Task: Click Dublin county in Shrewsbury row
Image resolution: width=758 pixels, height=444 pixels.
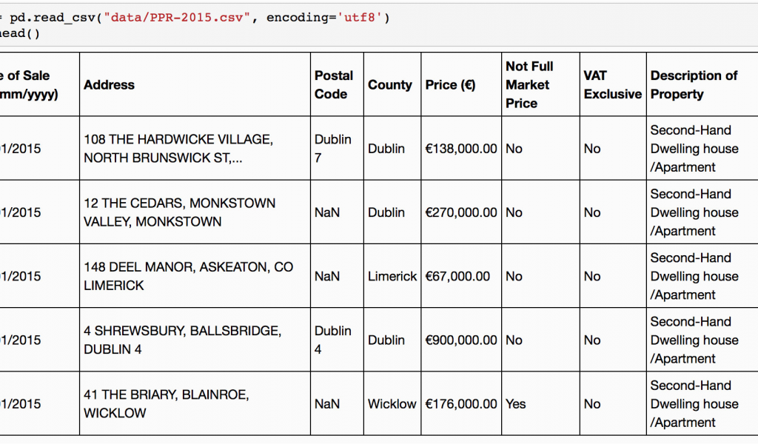Action: coord(392,340)
